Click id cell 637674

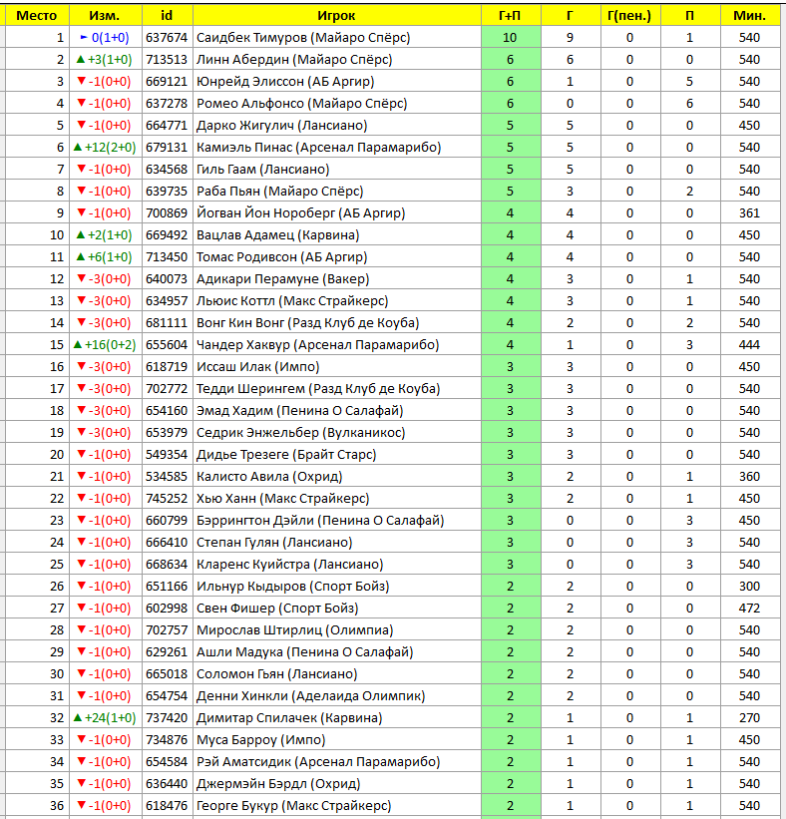coord(168,38)
